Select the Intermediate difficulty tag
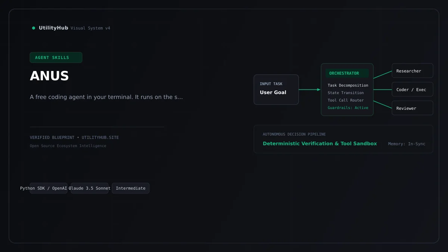Image resolution: width=448 pixels, height=252 pixels. tap(131, 188)
